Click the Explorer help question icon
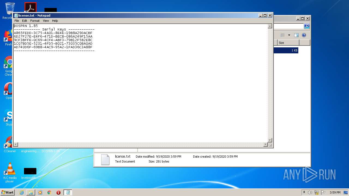The height and width of the screenshot is (196, 349). 304,35
